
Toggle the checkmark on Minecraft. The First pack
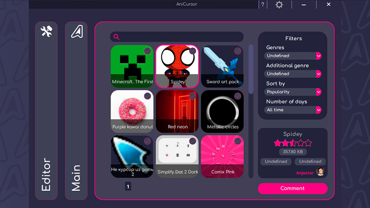(147, 51)
